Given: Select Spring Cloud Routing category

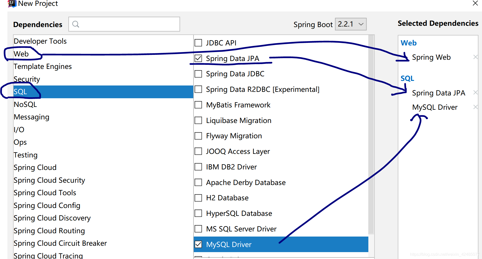Looking at the screenshot, I should [103, 231].
